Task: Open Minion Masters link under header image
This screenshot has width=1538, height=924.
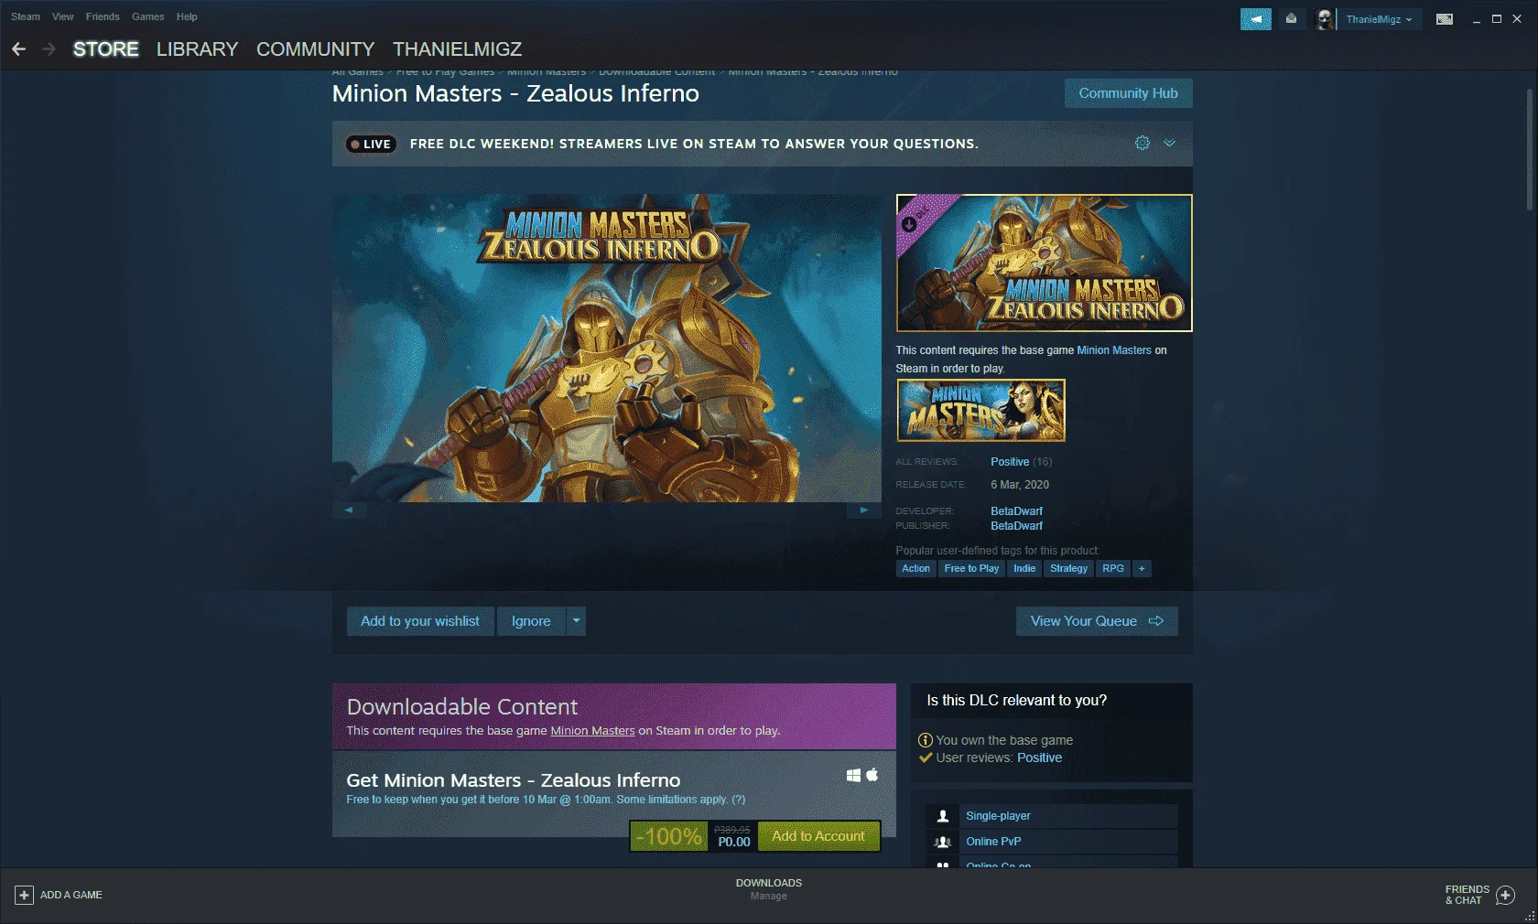Action: (1114, 350)
